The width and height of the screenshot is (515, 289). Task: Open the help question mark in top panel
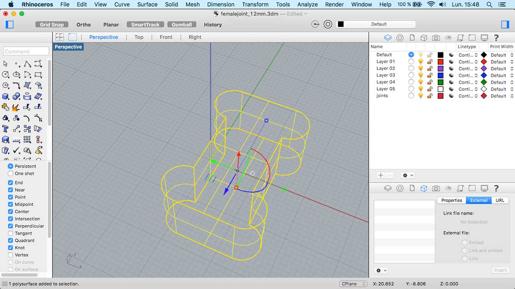click(x=496, y=38)
